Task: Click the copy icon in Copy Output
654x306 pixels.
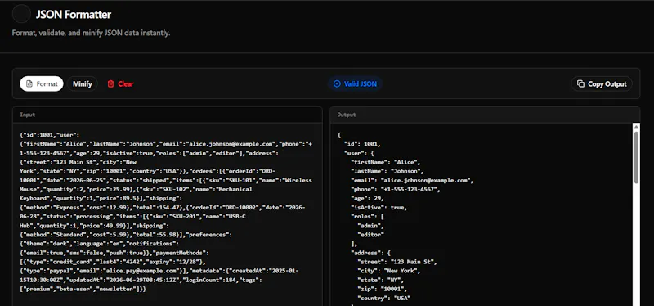Action: click(x=580, y=83)
